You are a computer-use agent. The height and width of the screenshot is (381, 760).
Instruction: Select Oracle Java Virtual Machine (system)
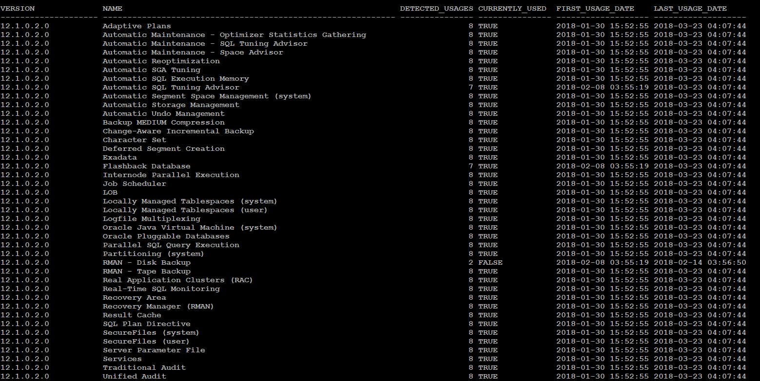tap(190, 227)
